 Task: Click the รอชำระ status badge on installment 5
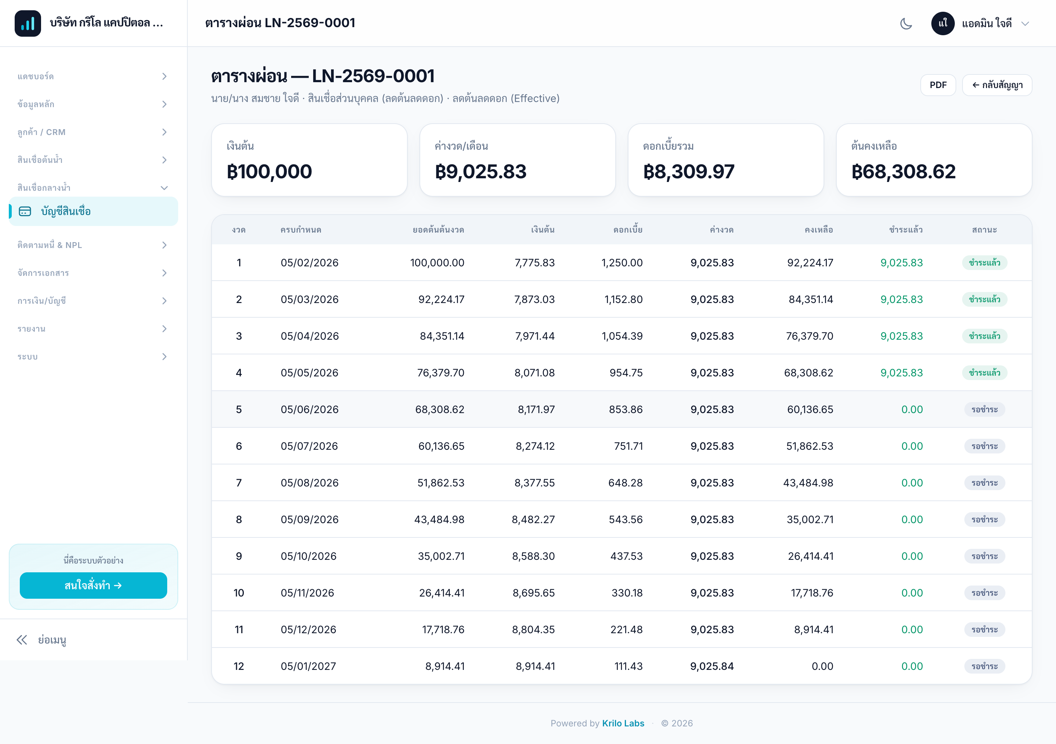coord(984,409)
